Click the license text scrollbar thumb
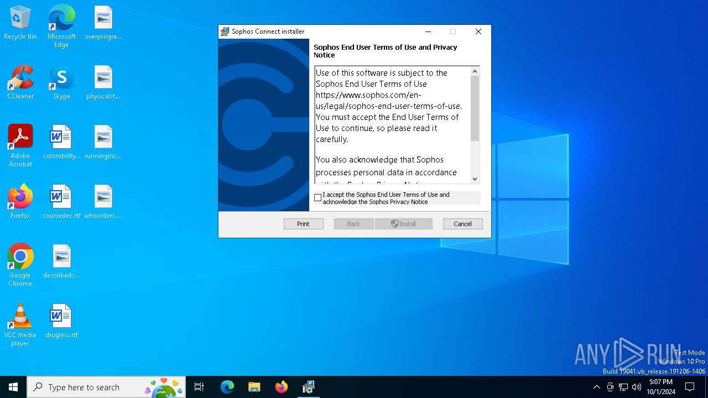Screen dimensions: 708x398 pyautogui.click(x=475, y=108)
